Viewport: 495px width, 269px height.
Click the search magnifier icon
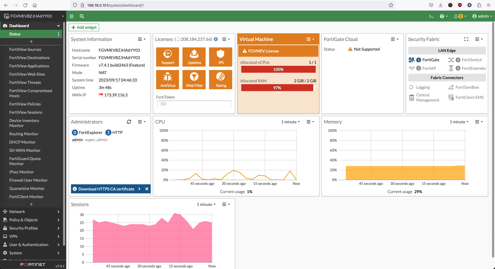(82, 16)
